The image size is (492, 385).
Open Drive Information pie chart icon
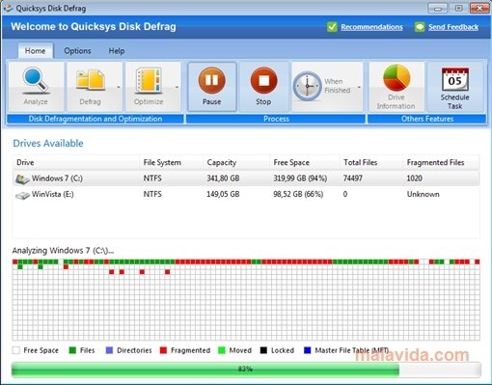tap(396, 78)
